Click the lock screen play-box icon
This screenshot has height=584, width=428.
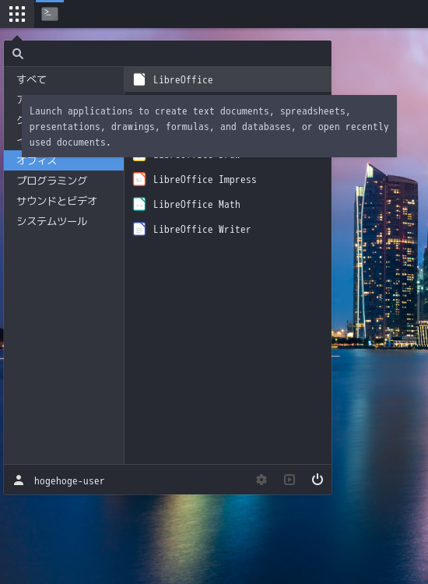click(x=289, y=480)
